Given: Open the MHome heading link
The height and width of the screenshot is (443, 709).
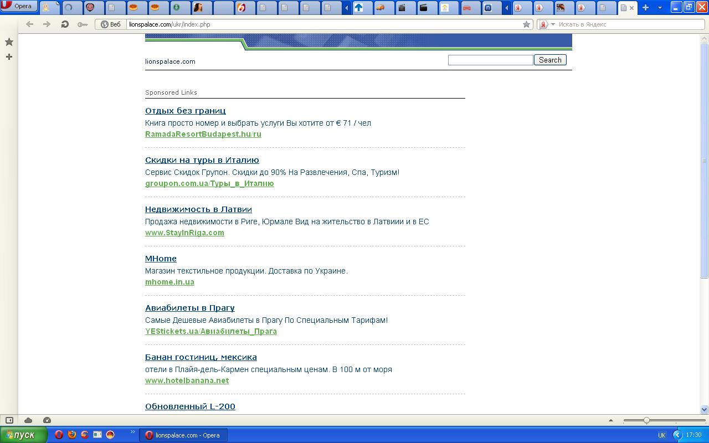Looking at the screenshot, I should [x=161, y=259].
